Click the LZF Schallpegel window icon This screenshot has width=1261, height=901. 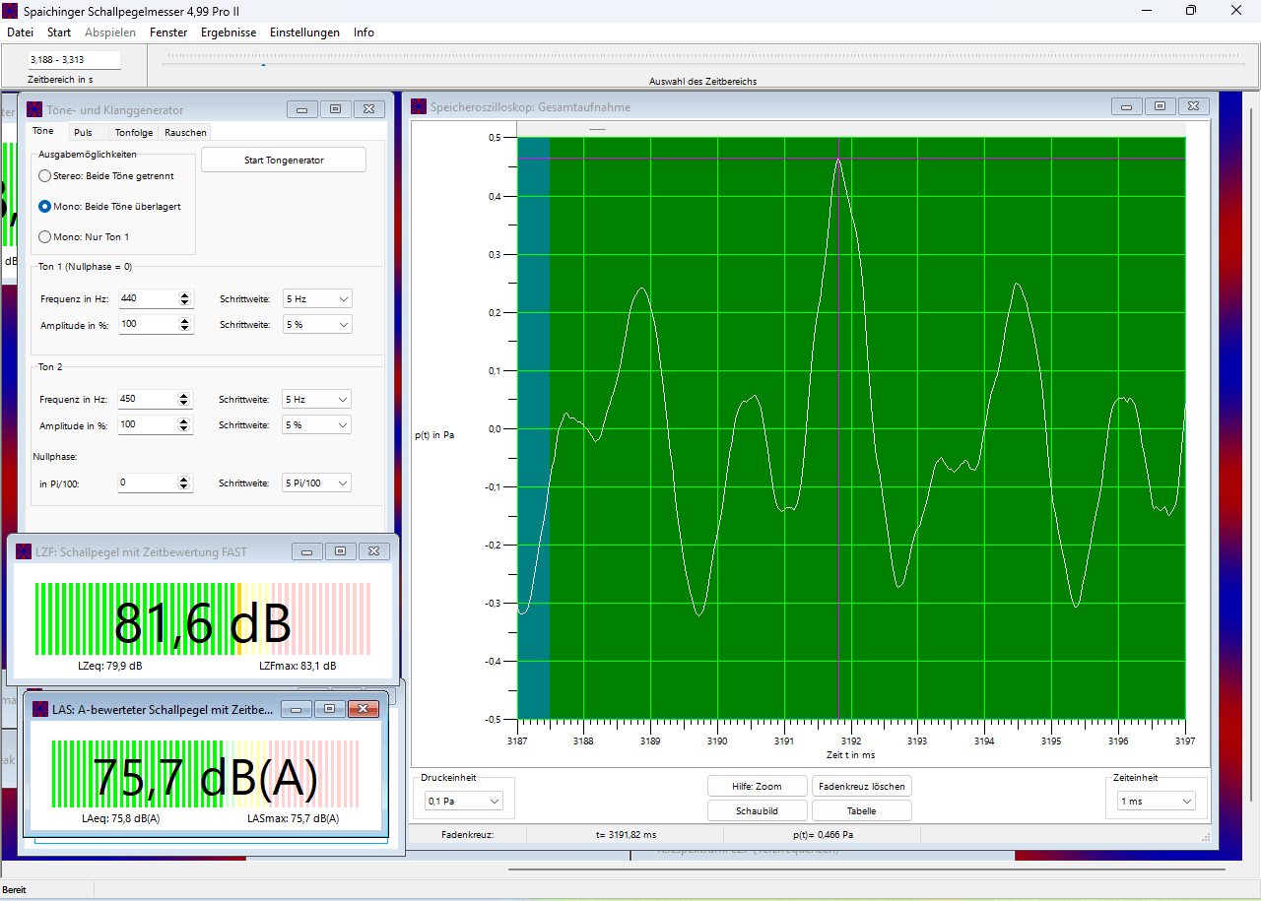(x=24, y=552)
